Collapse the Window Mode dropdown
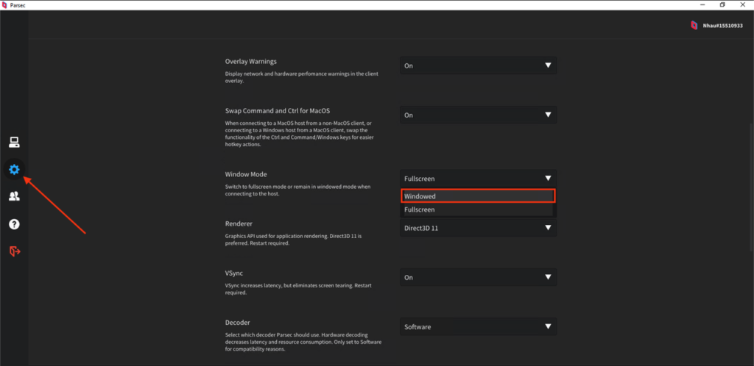The height and width of the screenshot is (366, 754). click(478, 178)
